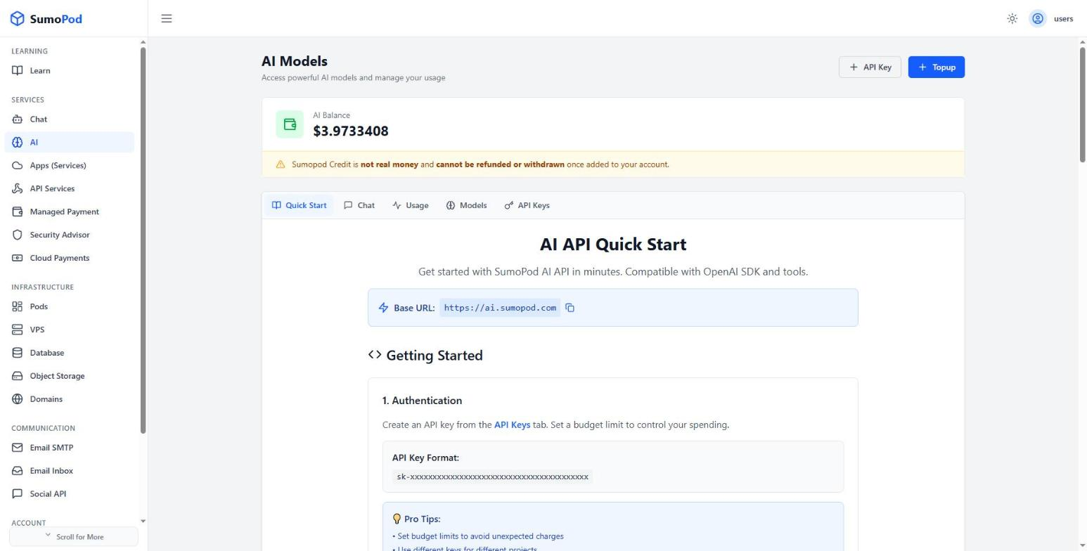
Task: Click the https://ai.sumopod.com base URL text
Action: point(500,308)
